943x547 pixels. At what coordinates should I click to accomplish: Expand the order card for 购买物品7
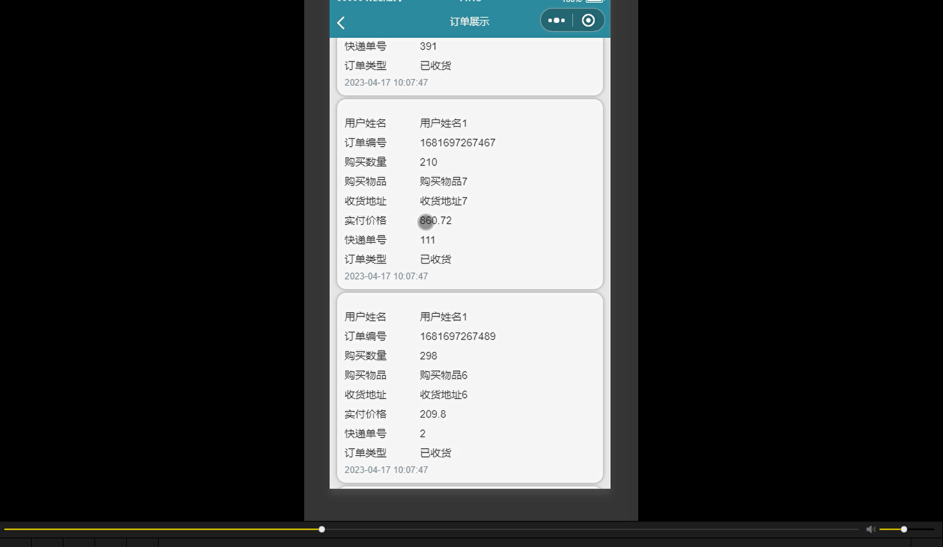coord(470,194)
